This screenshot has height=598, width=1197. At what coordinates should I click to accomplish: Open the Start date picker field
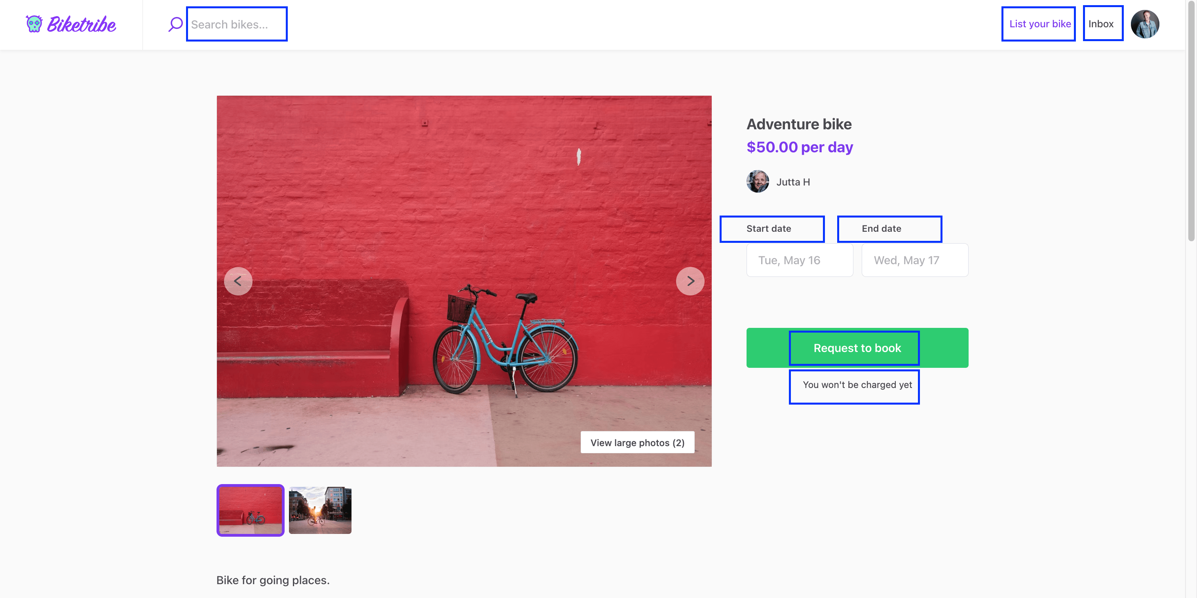pos(799,260)
